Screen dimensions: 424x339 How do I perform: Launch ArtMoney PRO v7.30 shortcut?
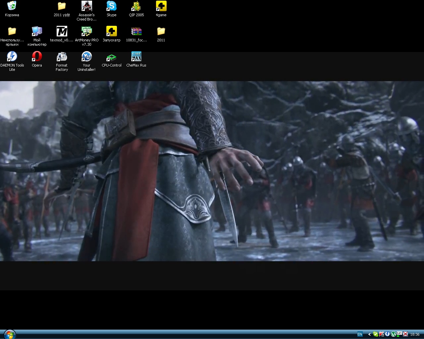(x=86, y=36)
